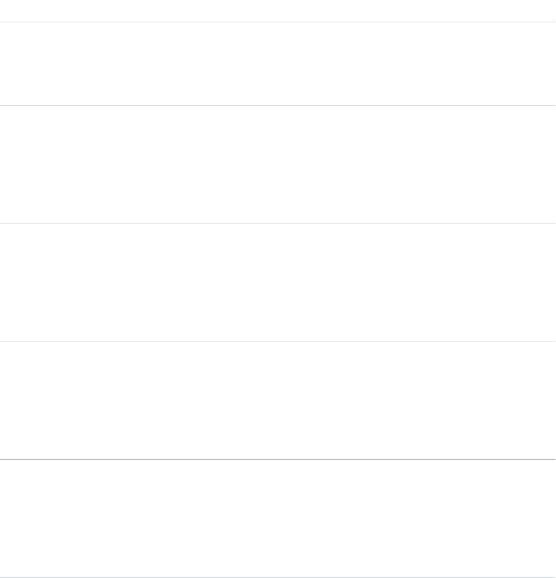Screen dimensions: 556x578
Task: Select the second empty list row
Action: click(278, 164)
